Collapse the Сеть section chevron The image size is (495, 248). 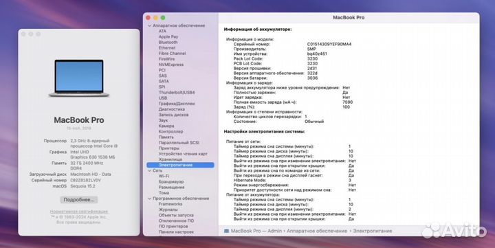click(150, 170)
